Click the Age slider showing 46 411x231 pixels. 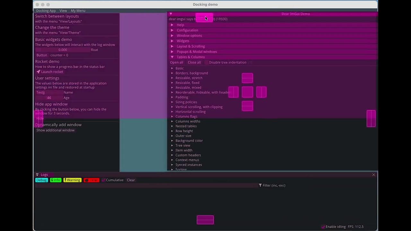pyautogui.click(x=49, y=98)
